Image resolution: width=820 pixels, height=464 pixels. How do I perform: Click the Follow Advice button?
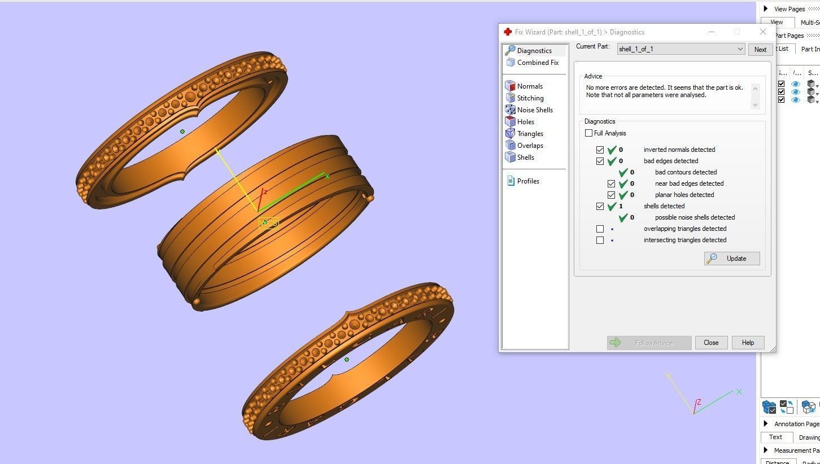click(x=649, y=343)
